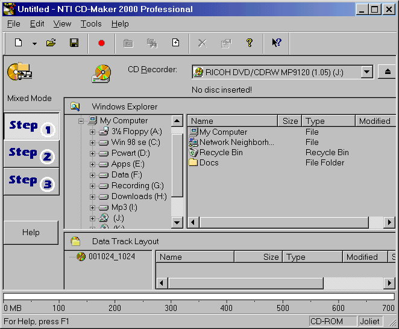Select the Downloads (H:) tree label
The height and width of the screenshot is (329, 399).
click(x=139, y=197)
